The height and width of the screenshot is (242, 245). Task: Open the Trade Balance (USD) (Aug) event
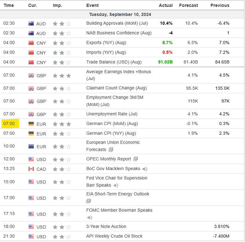click(x=114, y=62)
